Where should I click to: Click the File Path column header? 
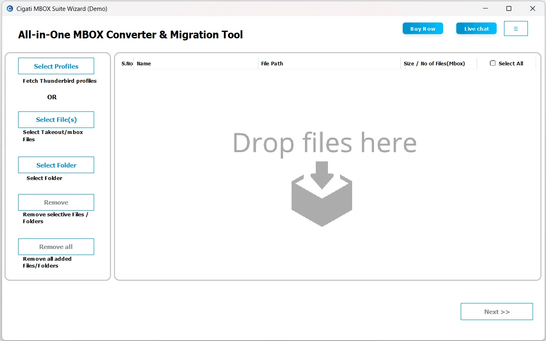(x=271, y=63)
